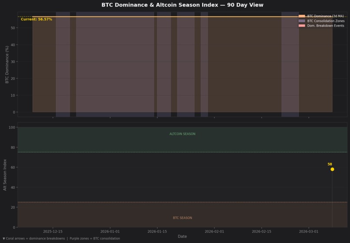Click the '2025-12-15' date tick label

[x=53, y=231]
